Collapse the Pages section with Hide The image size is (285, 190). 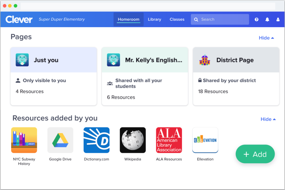point(266,38)
